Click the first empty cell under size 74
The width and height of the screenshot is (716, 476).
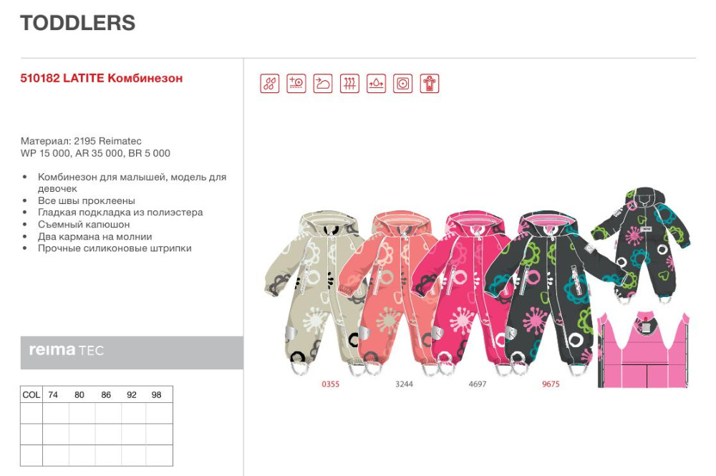click(x=56, y=413)
